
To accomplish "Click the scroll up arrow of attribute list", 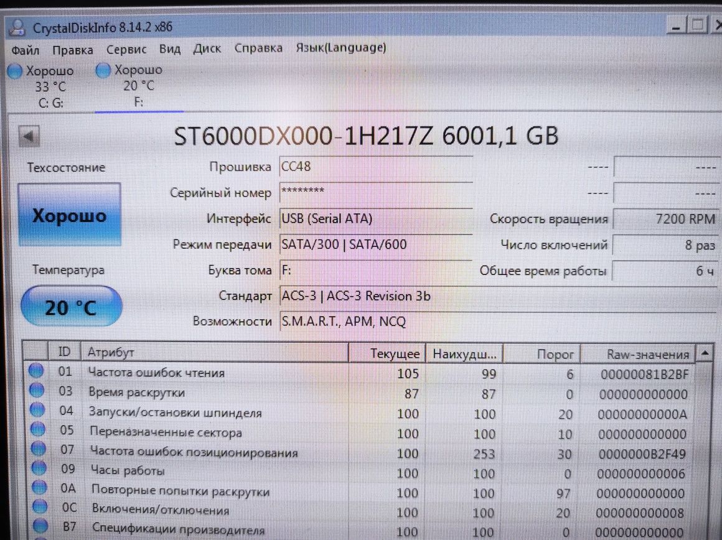I will coord(705,353).
